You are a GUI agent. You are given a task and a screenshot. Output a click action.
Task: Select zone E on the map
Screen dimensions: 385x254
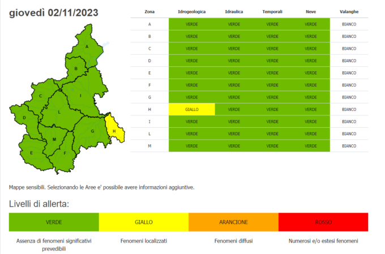[x=32, y=153]
